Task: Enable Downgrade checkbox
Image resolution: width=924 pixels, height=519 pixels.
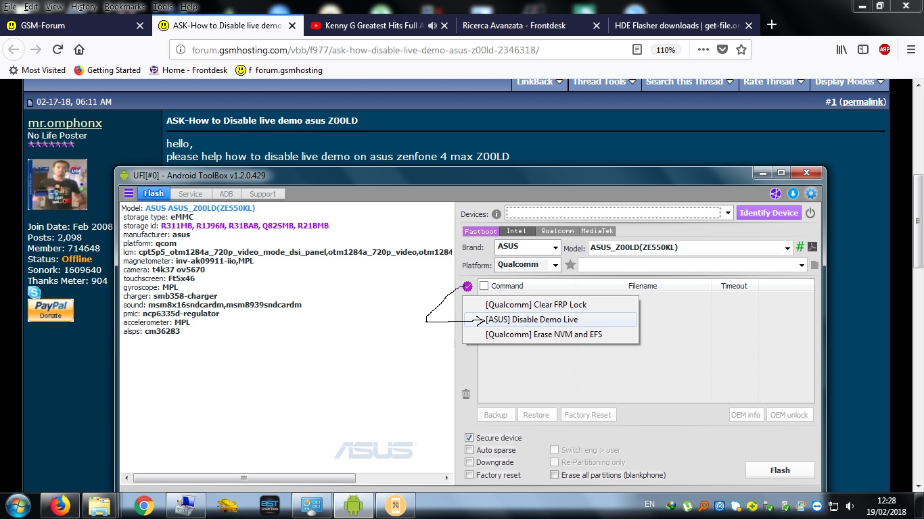Action: (469, 462)
